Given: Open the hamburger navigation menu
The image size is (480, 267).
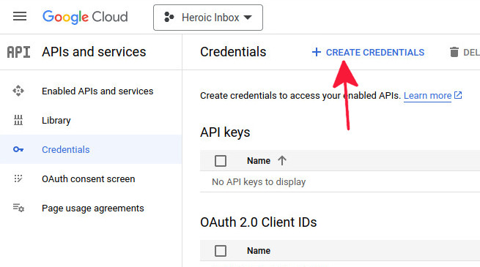Looking at the screenshot, I should coord(20,16).
